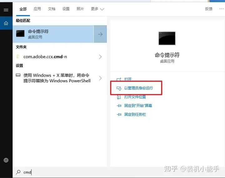Switch to the 照片 tab
The width and height of the screenshot is (225, 178).
[80, 9]
